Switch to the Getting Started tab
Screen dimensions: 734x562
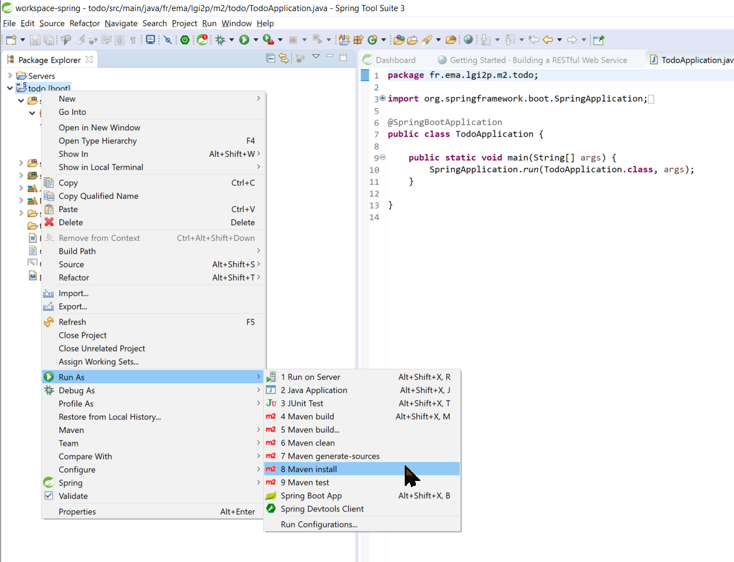(x=532, y=60)
